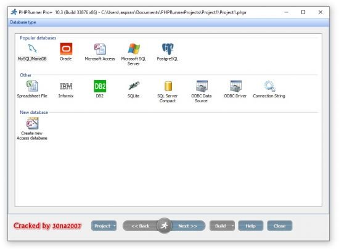Click the PHPRunner title bar logo
The image size is (339, 249).
coord(14,12)
